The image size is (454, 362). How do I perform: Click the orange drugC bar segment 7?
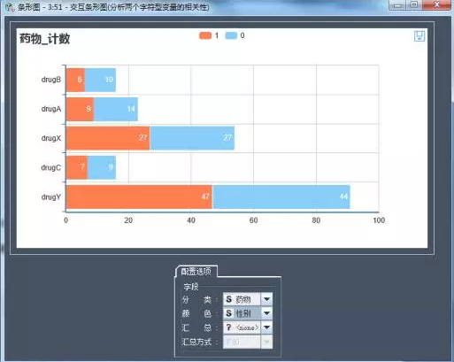[x=77, y=167]
